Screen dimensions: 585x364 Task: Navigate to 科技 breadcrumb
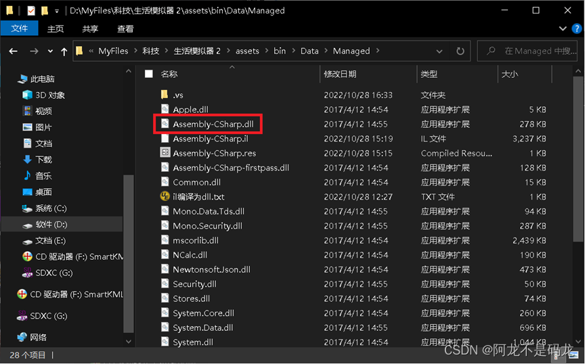coord(151,51)
